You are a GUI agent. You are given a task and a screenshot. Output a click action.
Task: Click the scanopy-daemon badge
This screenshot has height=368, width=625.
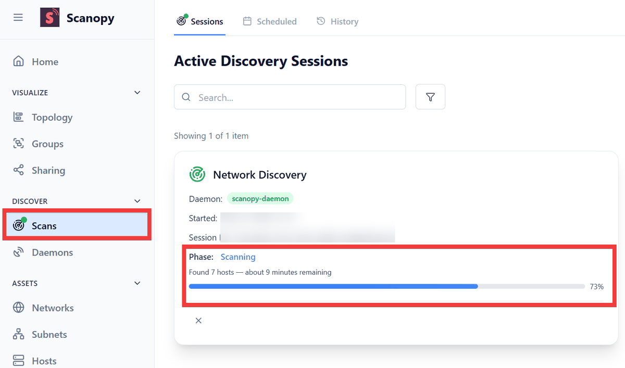pos(260,199)
